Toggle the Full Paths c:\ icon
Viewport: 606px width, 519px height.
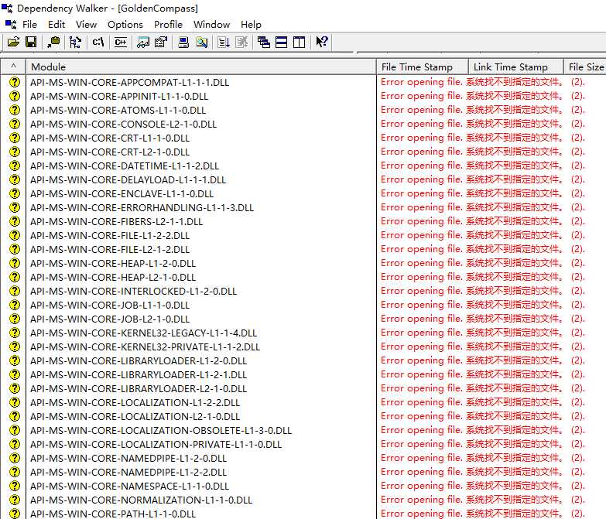tap(98, 42)
